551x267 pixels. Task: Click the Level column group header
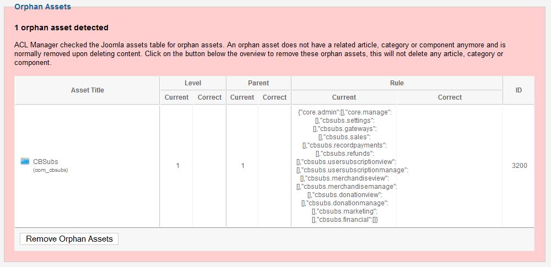(x=193, y=83)
